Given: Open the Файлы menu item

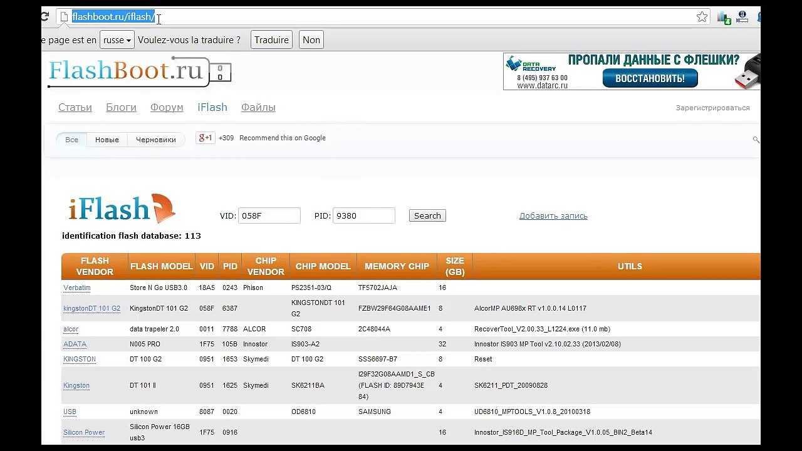Looking at the screenshot, I should pyautogui.click(x=258, y=107).
